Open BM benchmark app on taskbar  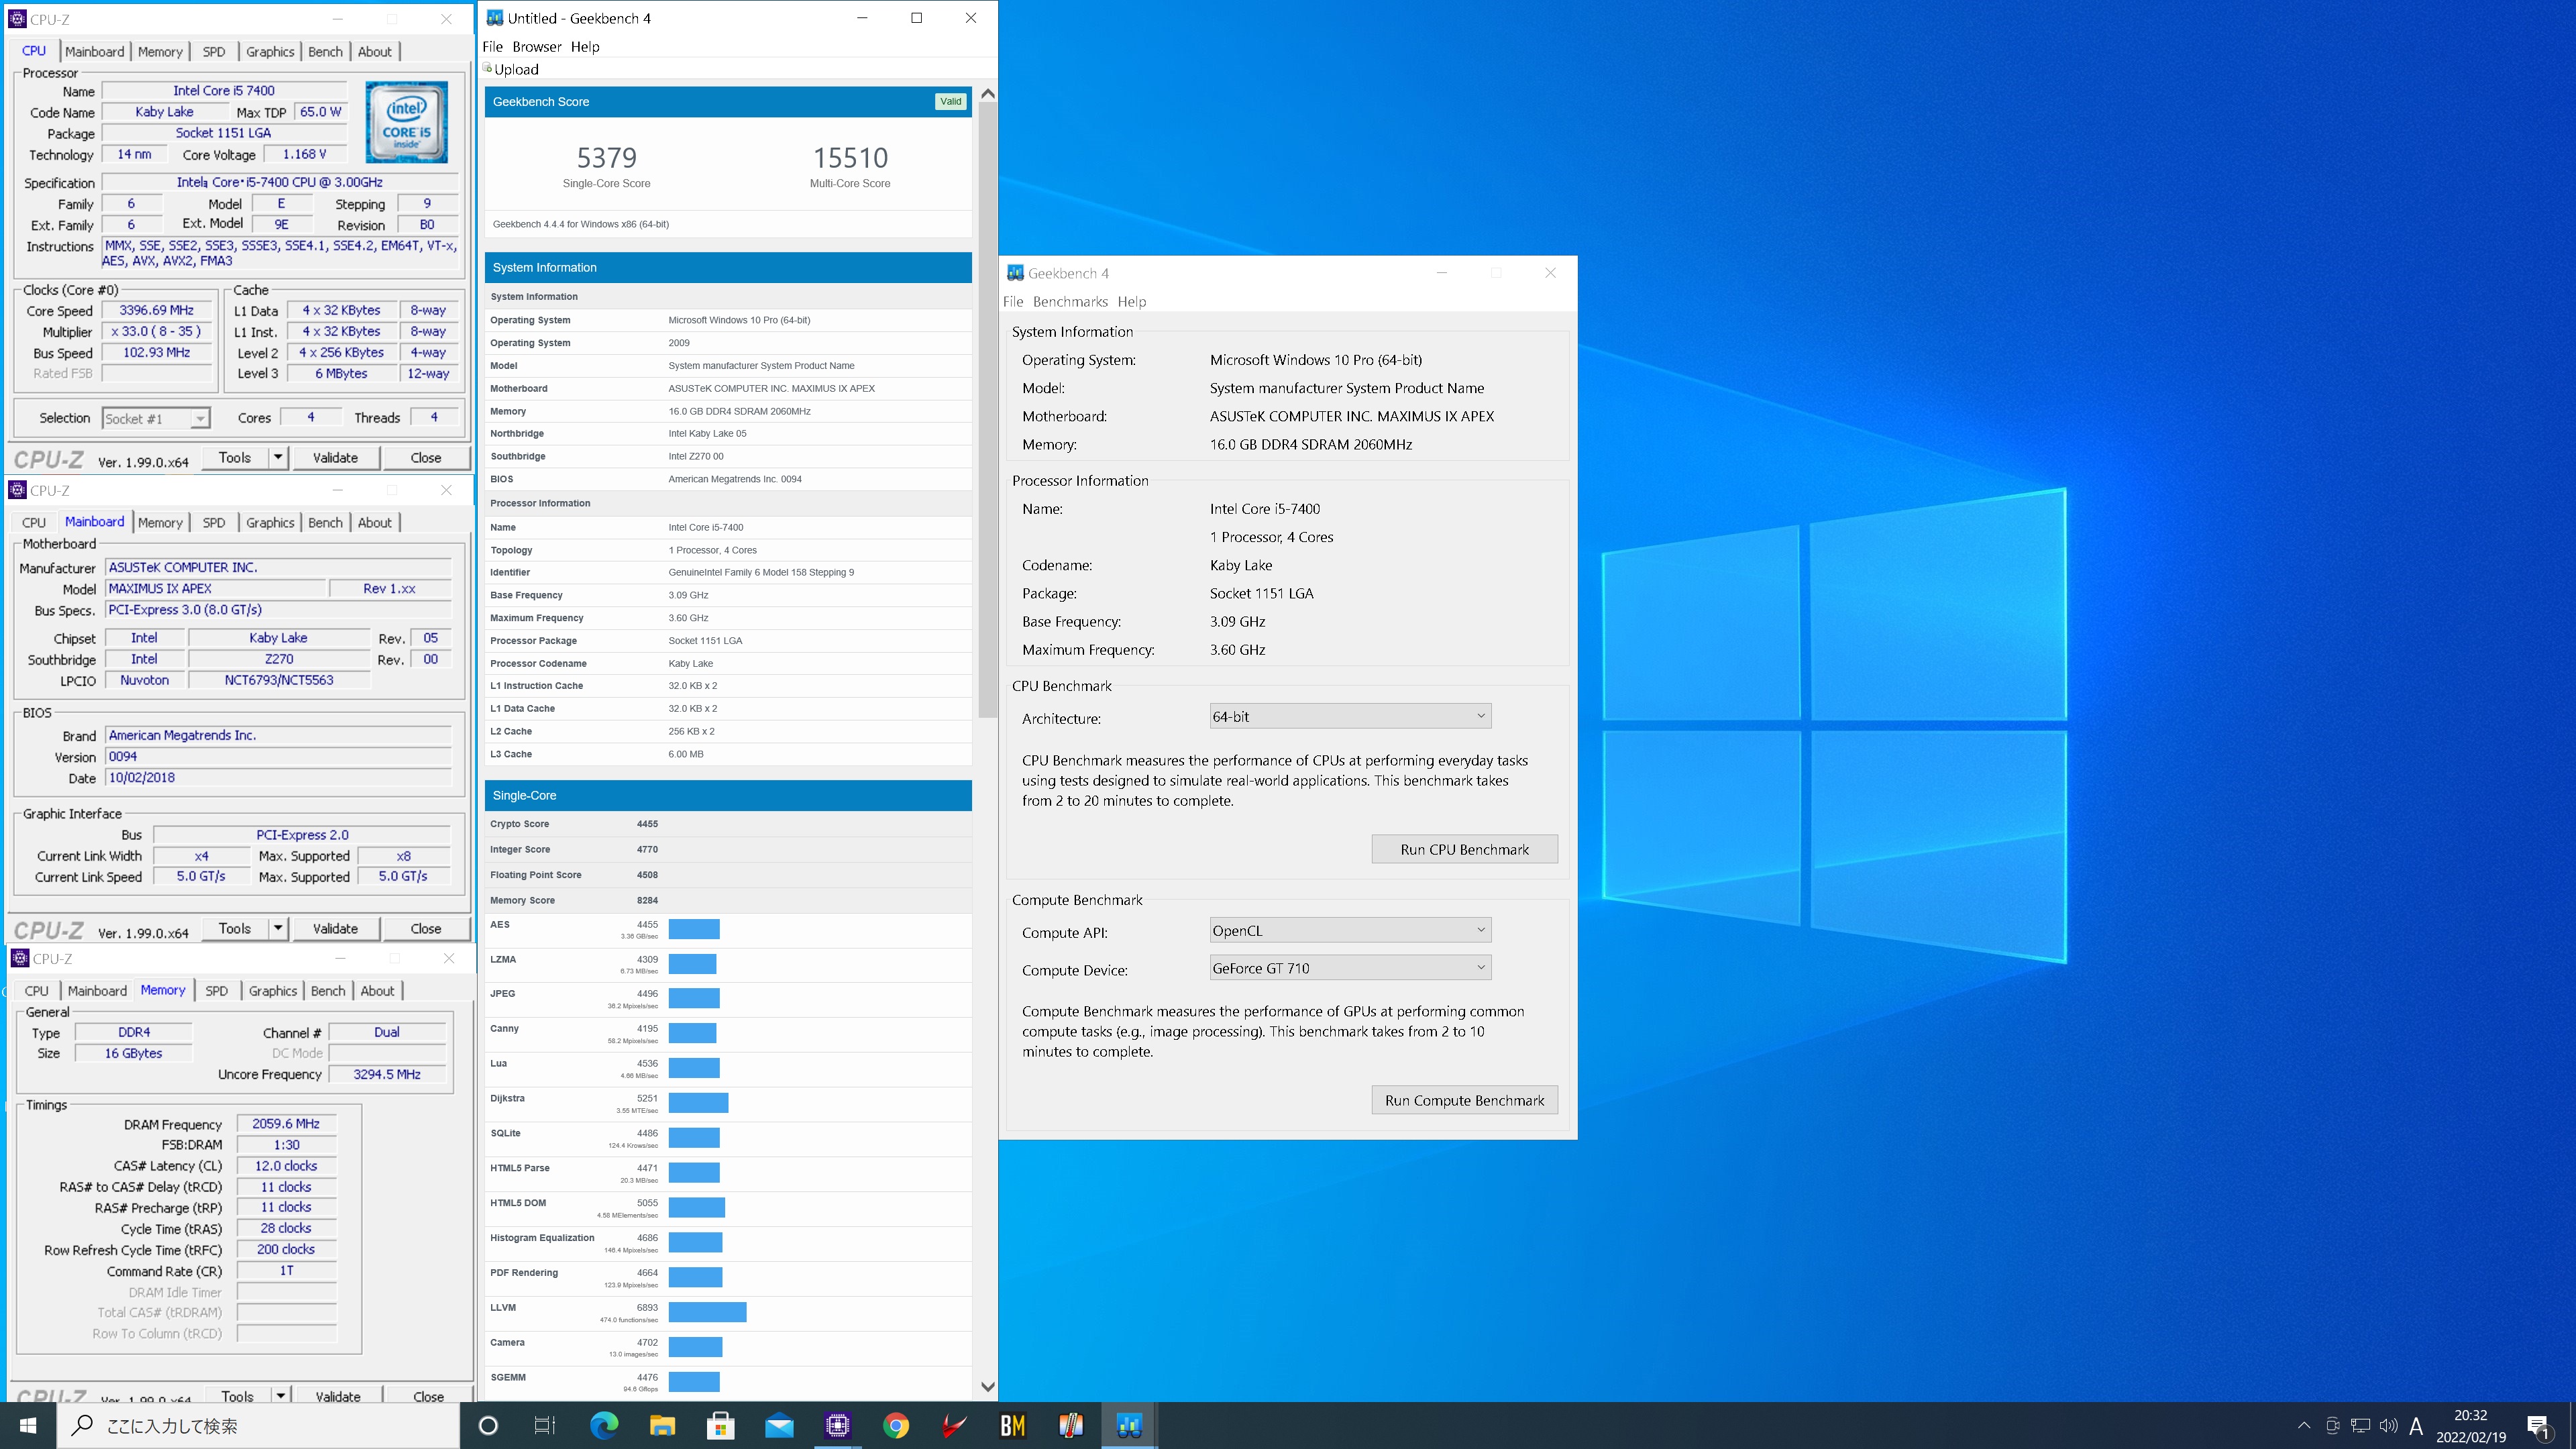[x=1013, y=1425]
